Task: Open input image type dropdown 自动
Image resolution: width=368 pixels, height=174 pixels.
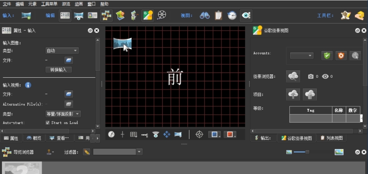Action: pyautogui.click(x=62, y=51)
